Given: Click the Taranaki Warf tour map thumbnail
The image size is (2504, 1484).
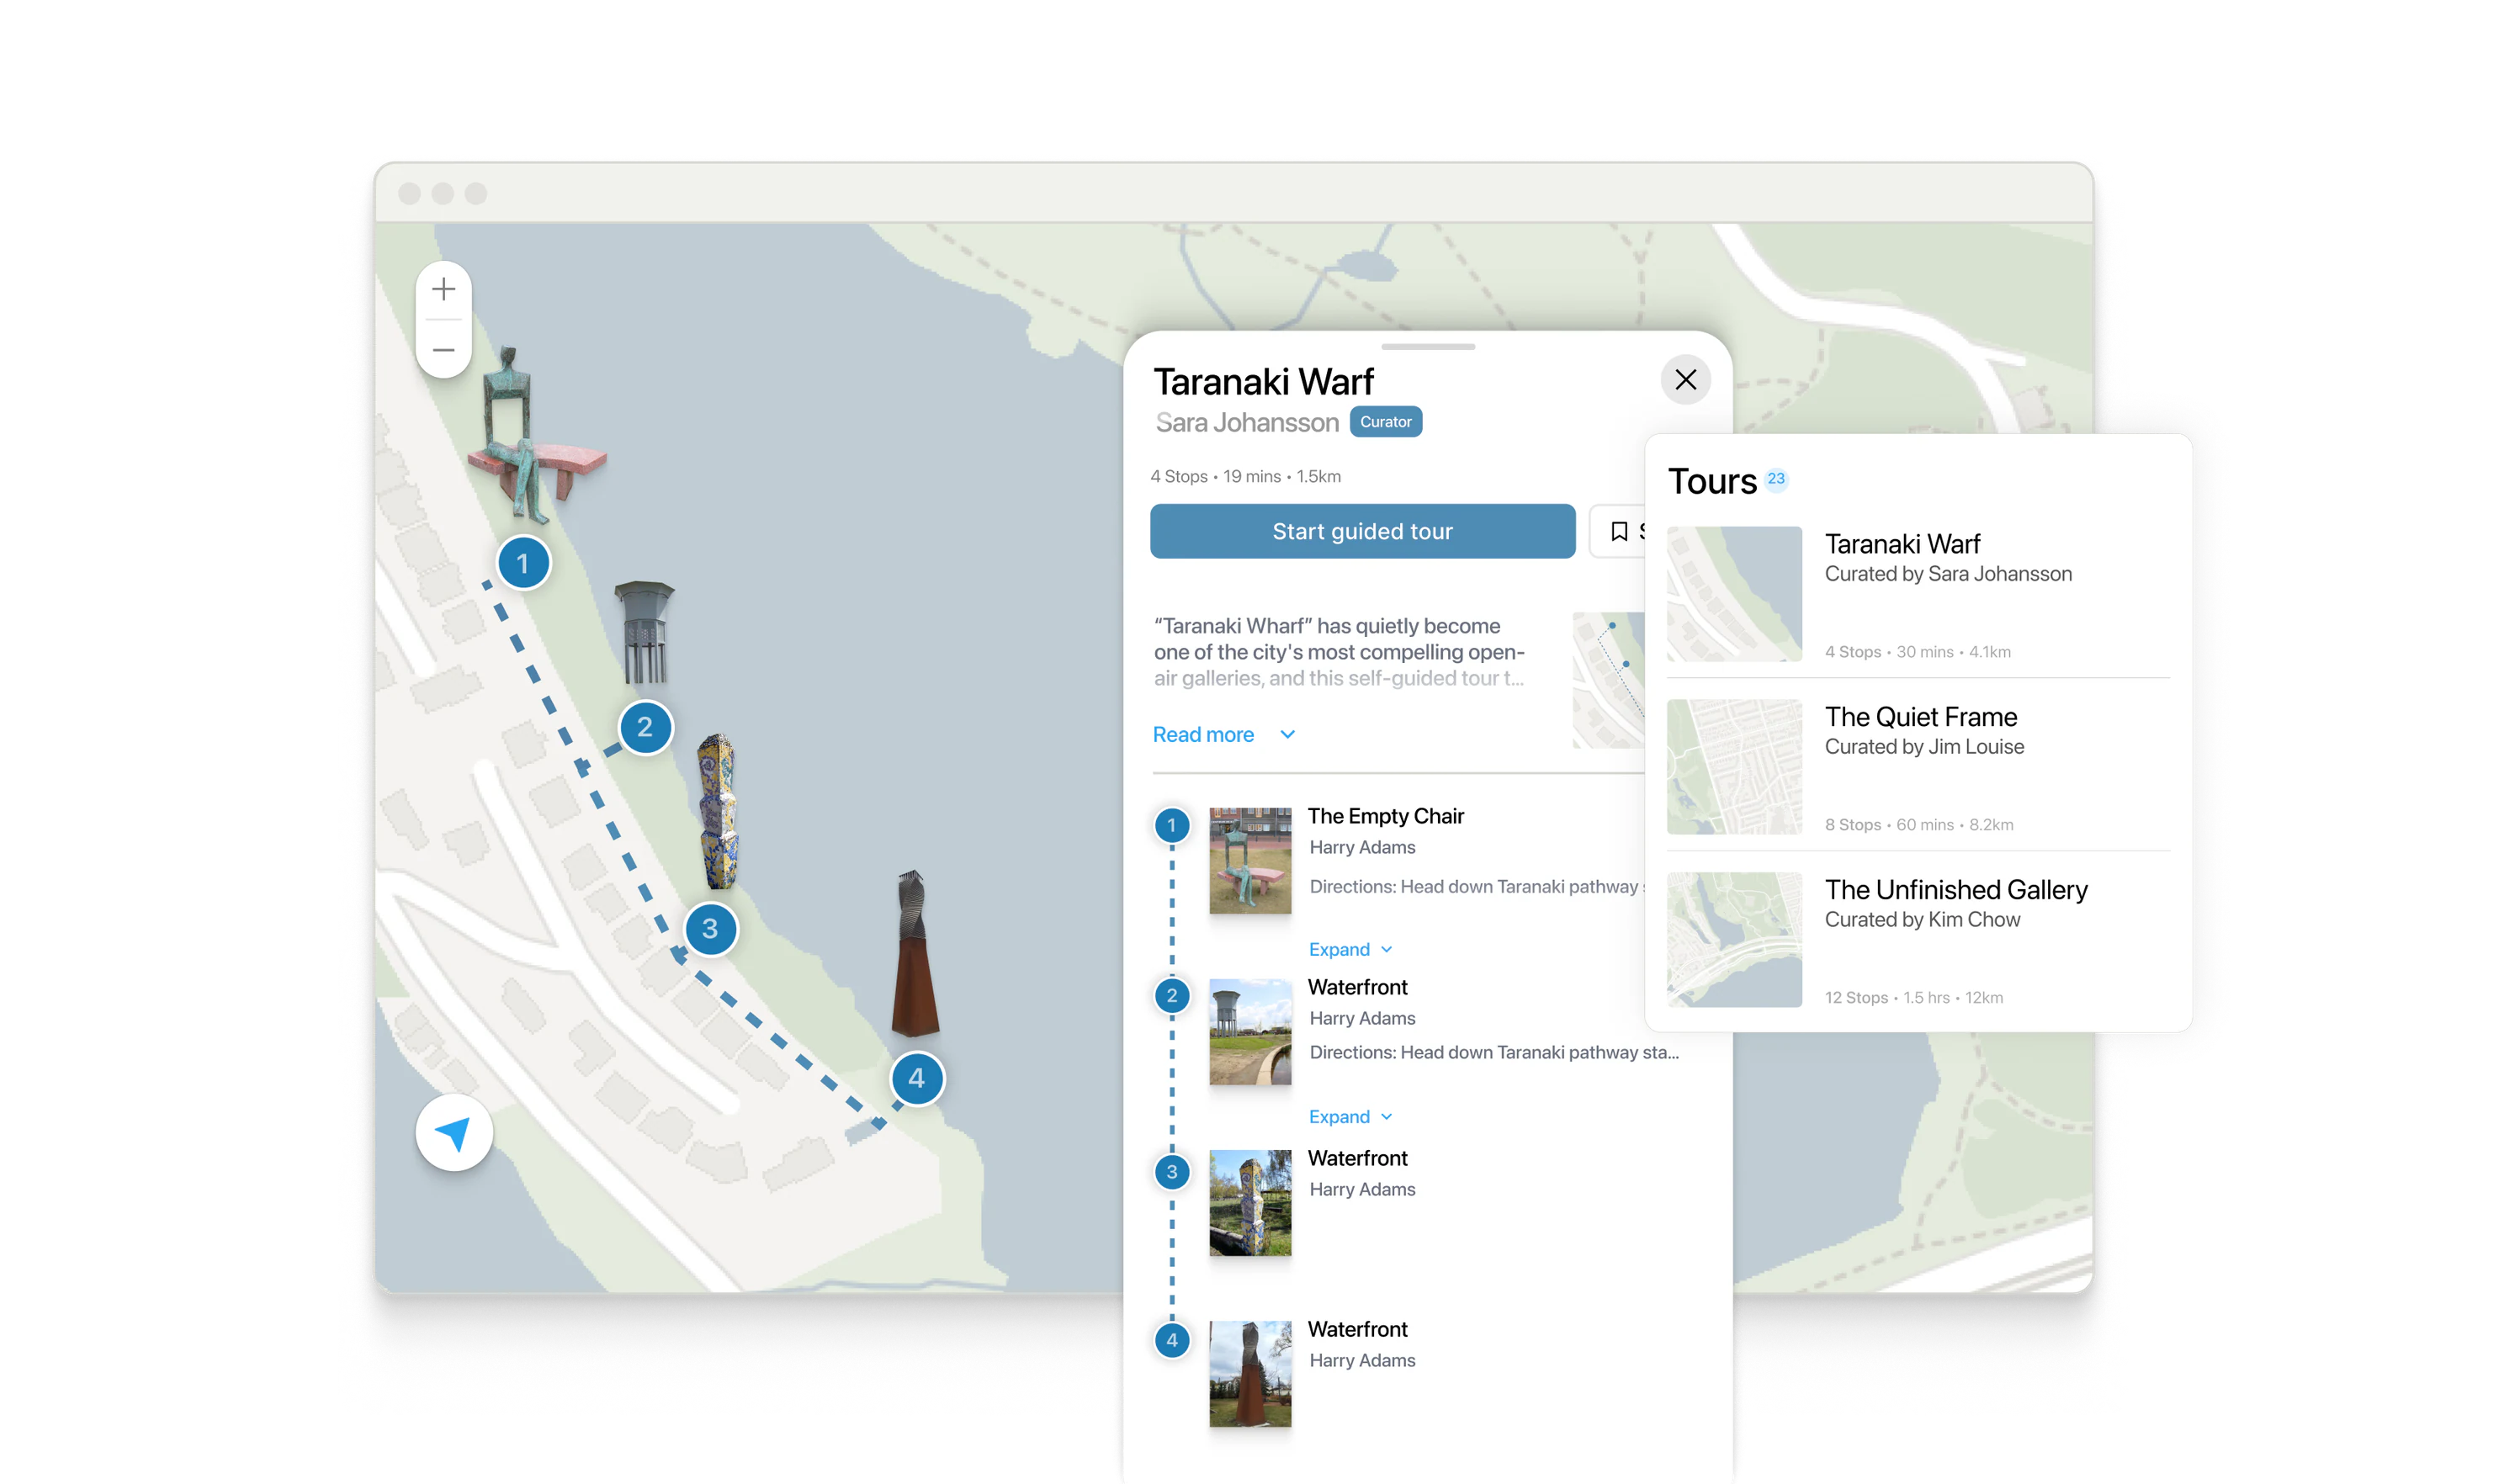Looking at the screenshot, I should 1734,594.
